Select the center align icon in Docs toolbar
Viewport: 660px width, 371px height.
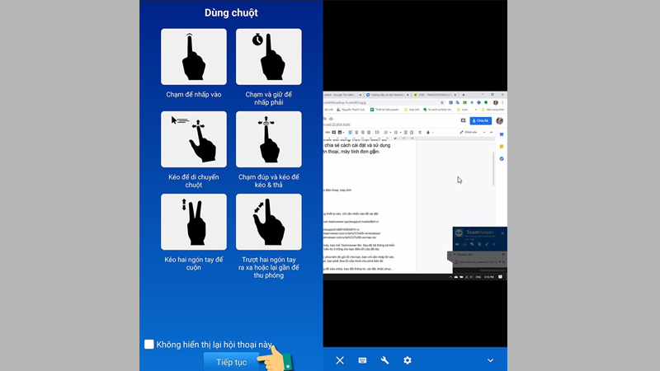click(356, 132)
